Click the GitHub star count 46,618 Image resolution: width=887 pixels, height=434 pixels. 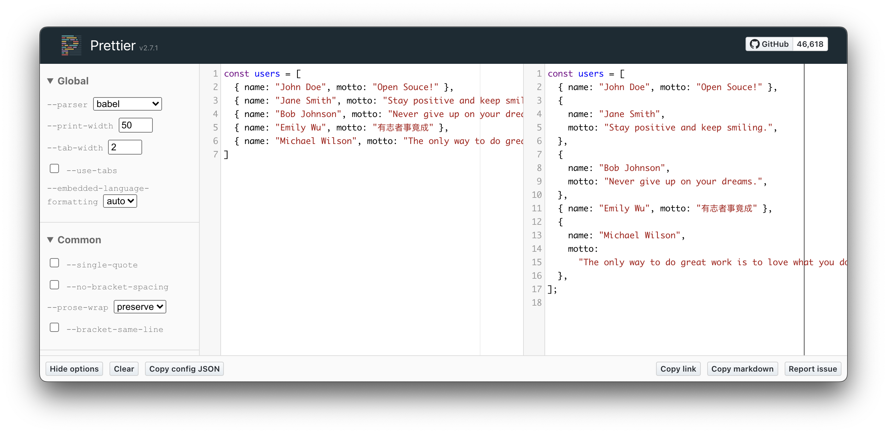click(810, 44)
